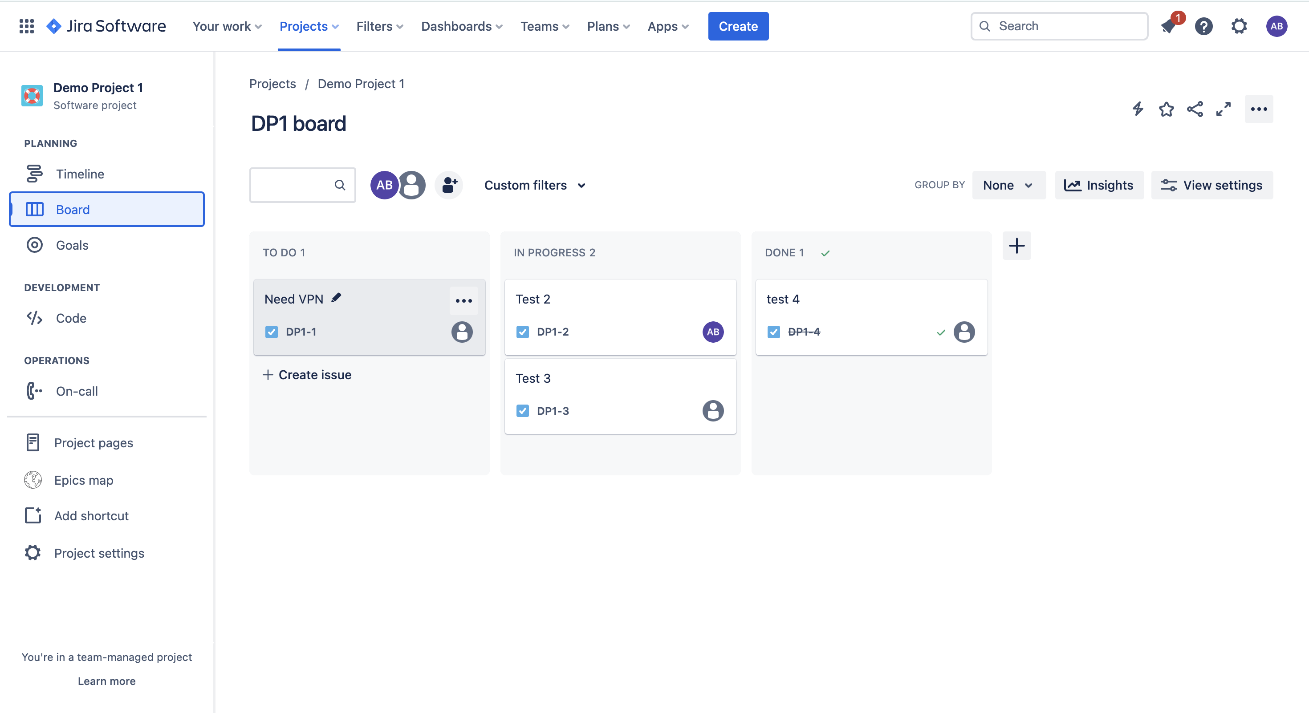
Task: Open Insights for the board
Action: tap(1099, 185)
